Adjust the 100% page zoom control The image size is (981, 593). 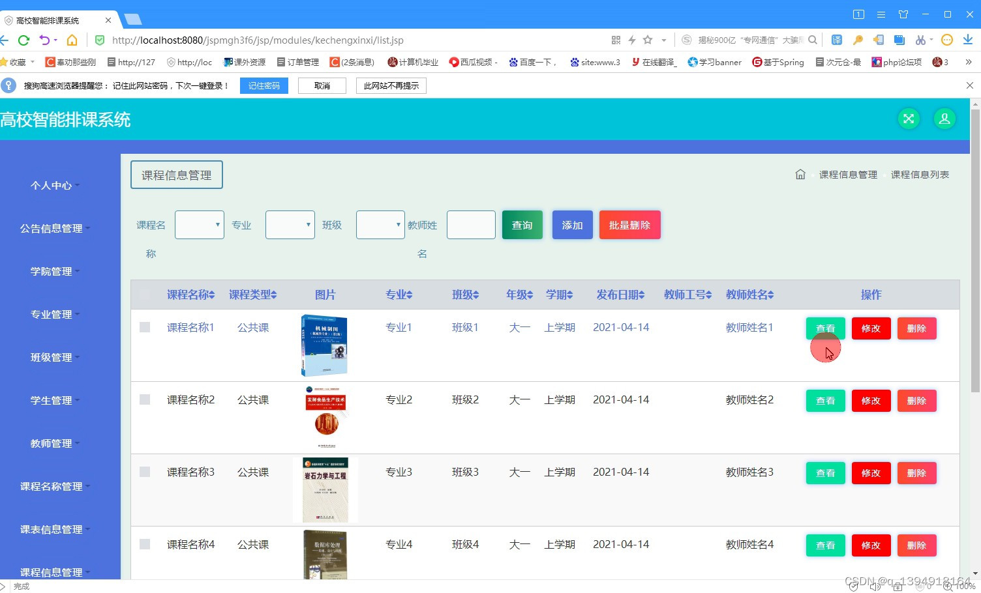(x=965, y=586)
